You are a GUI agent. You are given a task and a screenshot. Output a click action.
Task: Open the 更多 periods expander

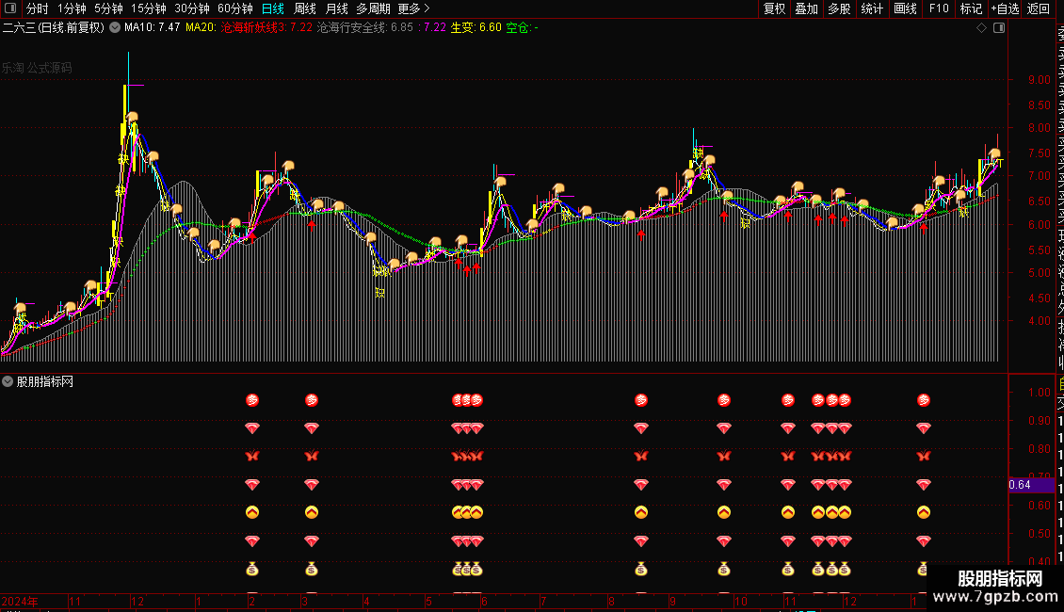coord(413,8)
